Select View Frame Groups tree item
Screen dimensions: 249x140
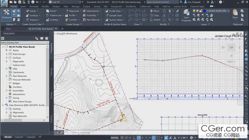coord(22,102)
